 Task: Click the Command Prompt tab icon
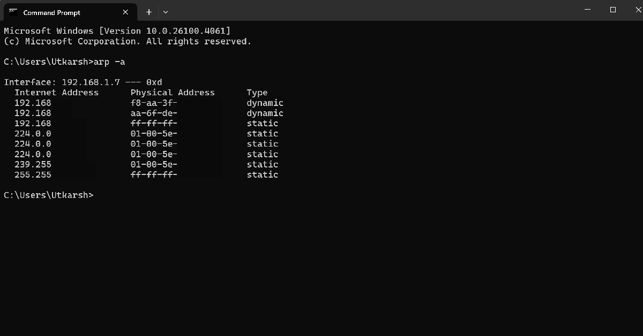[x=13, y=12]
